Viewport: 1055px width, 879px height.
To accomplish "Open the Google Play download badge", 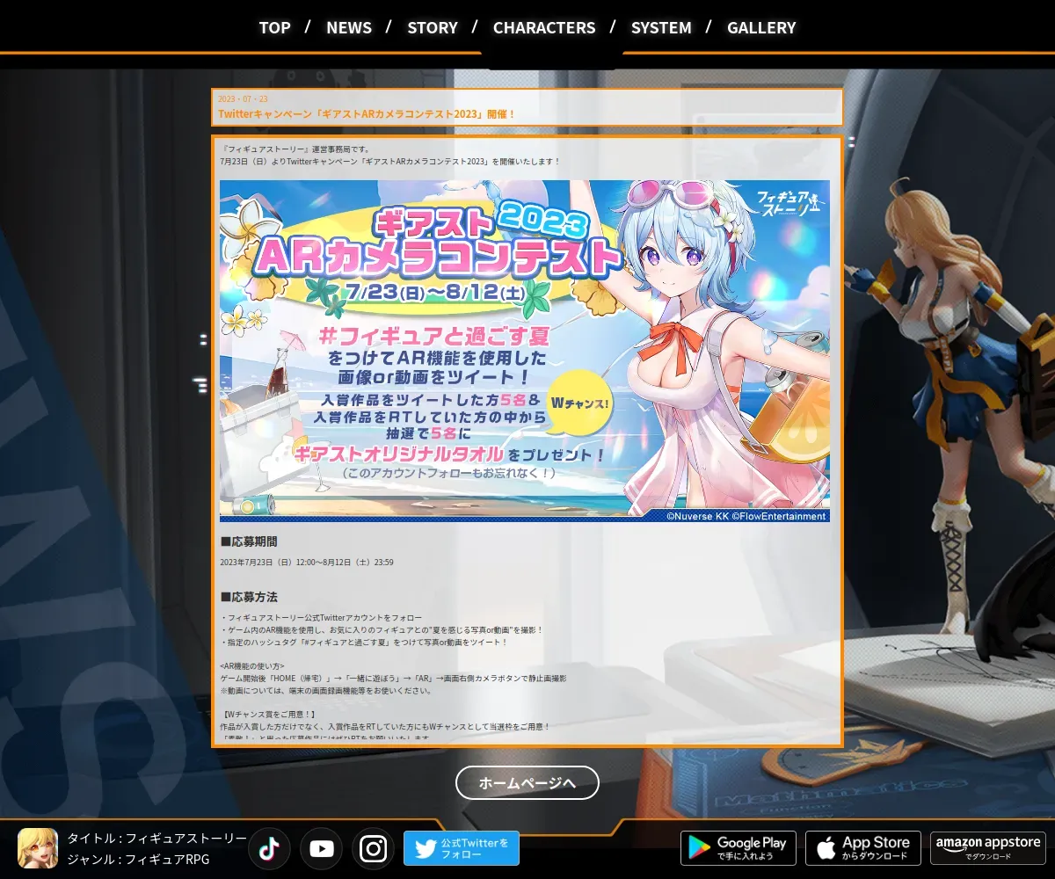I will pos(738,848).
